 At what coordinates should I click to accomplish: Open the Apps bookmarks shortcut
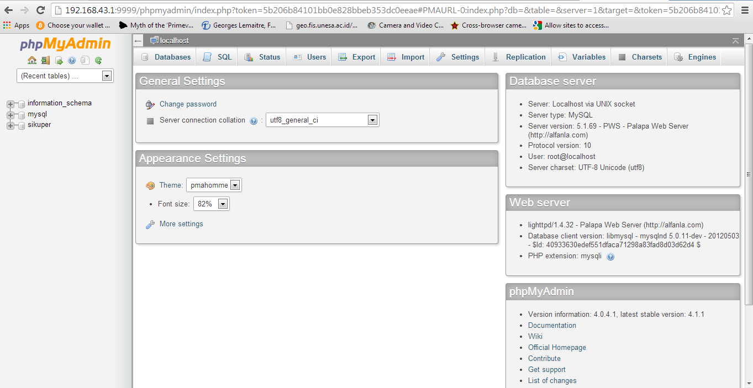coord(17,25)
